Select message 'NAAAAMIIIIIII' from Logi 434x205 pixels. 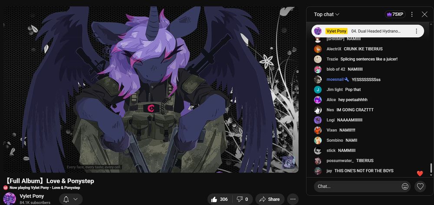(349, 120)
